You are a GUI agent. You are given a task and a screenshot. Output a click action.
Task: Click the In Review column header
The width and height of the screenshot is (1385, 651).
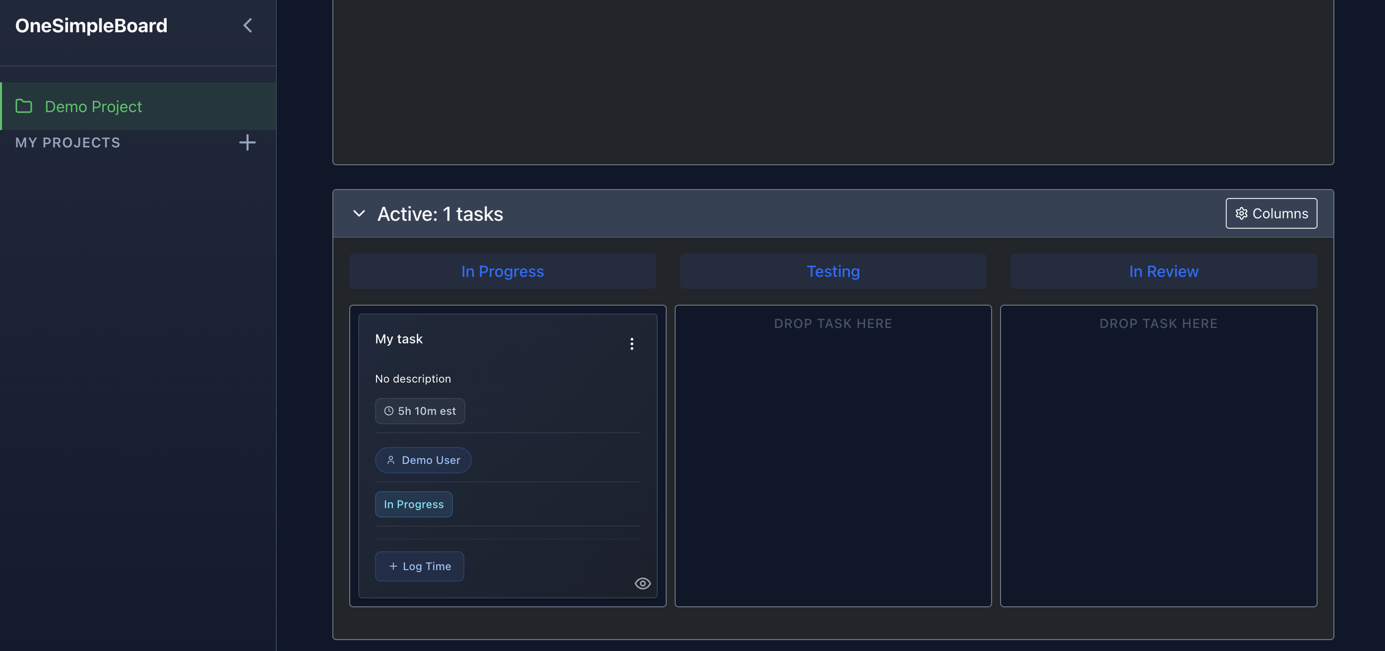(x=1163, y=271)
